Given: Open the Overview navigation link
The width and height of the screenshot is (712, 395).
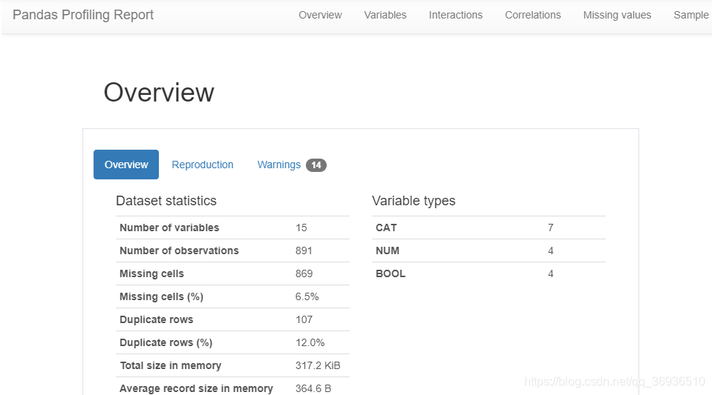Looking at the screenshot, I should [320, 15].
